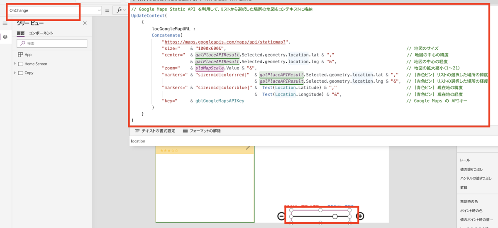The image size is (498, 228).
Task: Expand the Copy tree node
Action: (x=15, y=73)
